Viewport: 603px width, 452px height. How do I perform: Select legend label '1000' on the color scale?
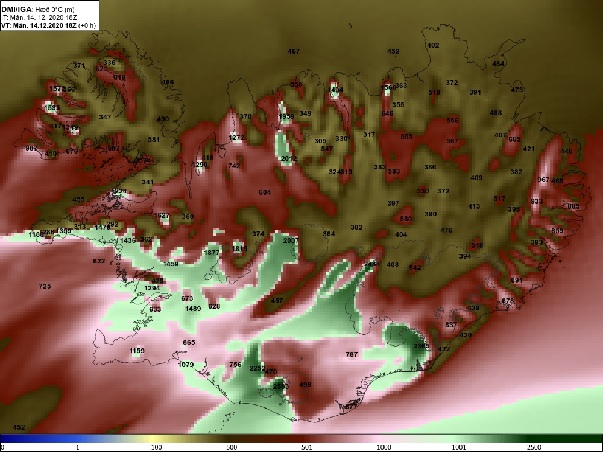coord(384,447)
